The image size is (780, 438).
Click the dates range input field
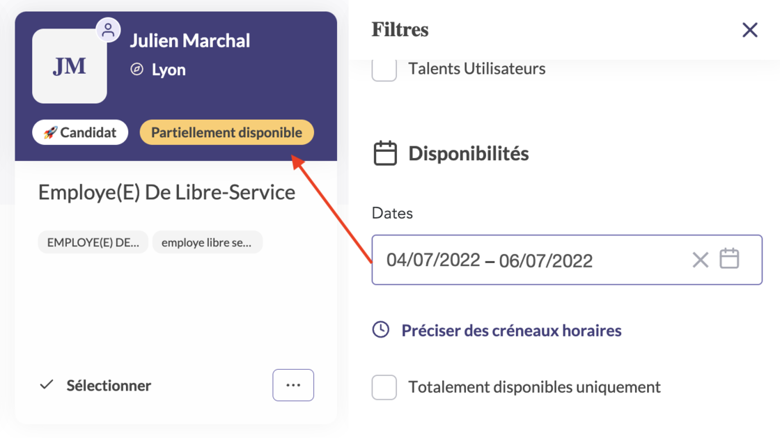pos(567,260)
